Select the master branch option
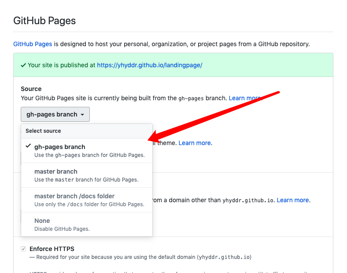This screenshot has width=347, height=273. point(87,175)
